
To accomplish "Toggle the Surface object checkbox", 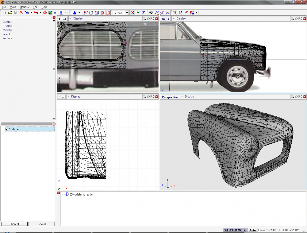I will tap(7, 129).
